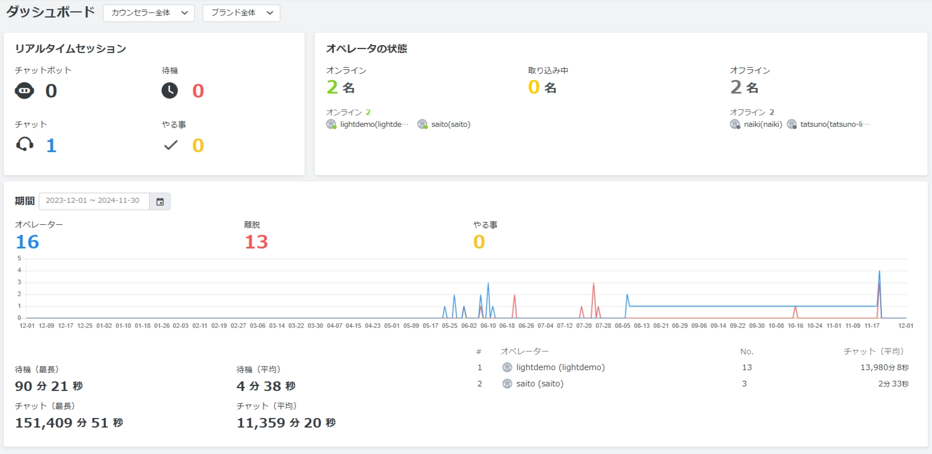This screenshot has height=454, width=932.
Task: Click lightdemo avatar in operator table
Action: coord(507,367)
